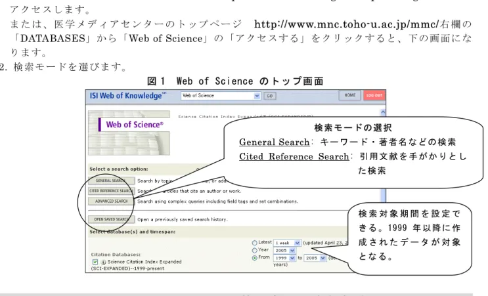Click the red LOG OUT button
The width and height of the screenshot is (488, 296).
coord(374,95)
